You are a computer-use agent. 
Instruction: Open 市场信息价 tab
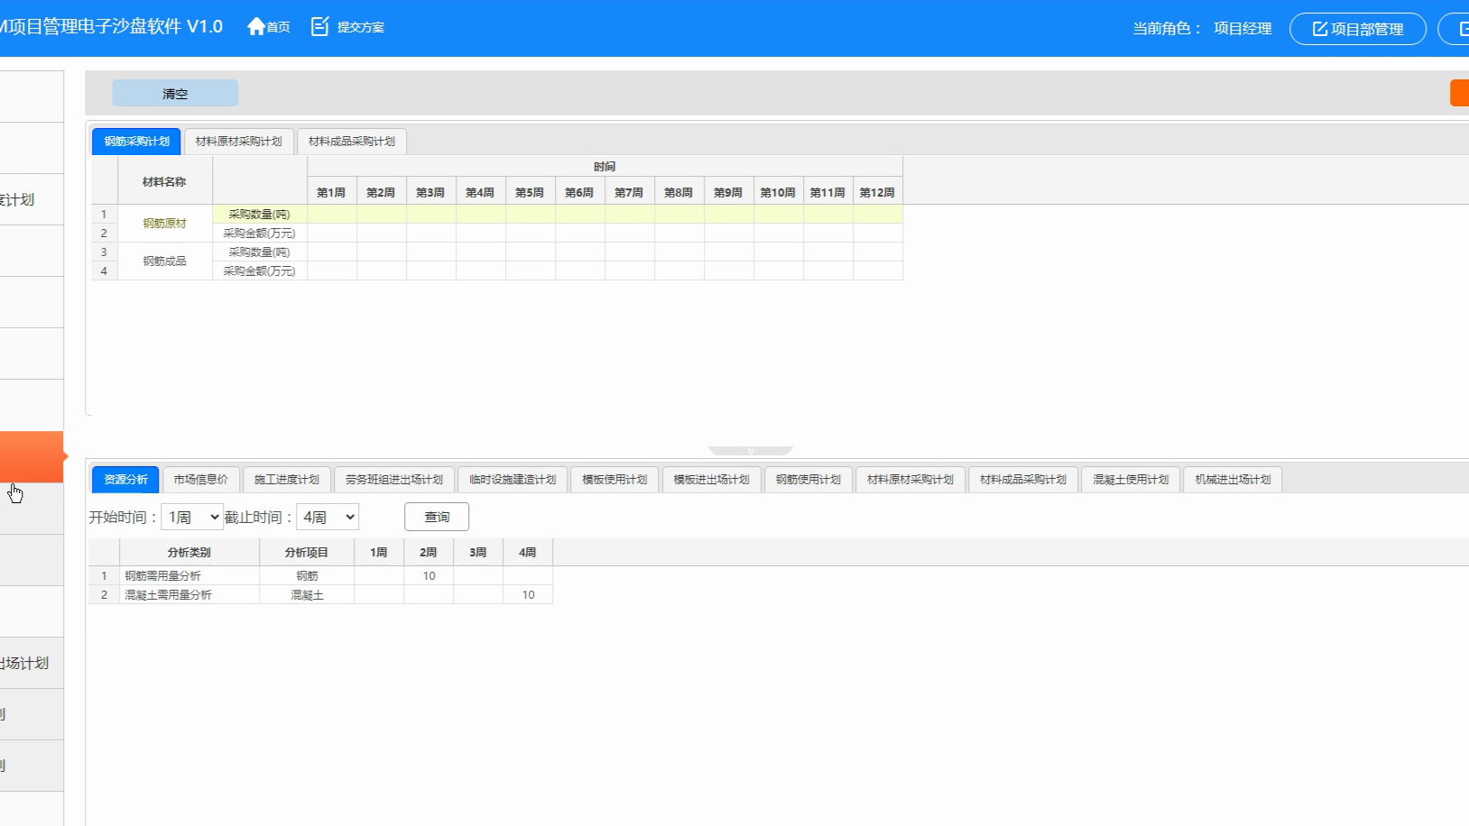click(200, 480)
